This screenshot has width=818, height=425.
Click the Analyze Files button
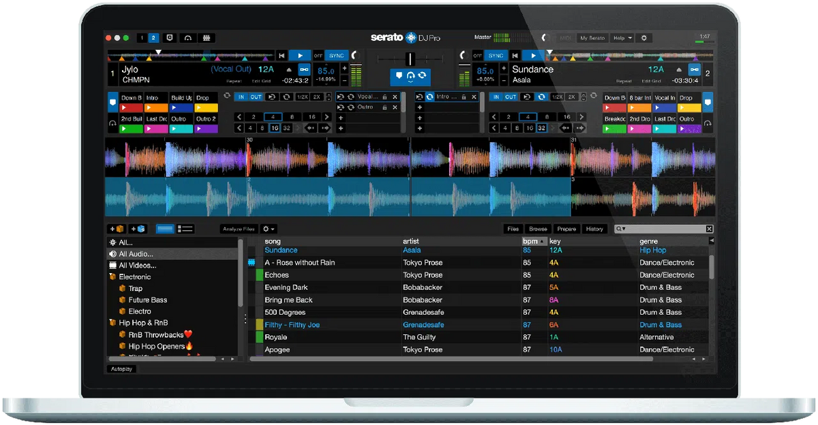pyautogui.click(x=238, y=229)
